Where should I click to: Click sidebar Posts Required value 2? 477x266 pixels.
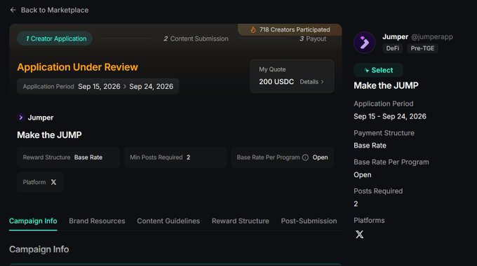[x=356, y=204]
